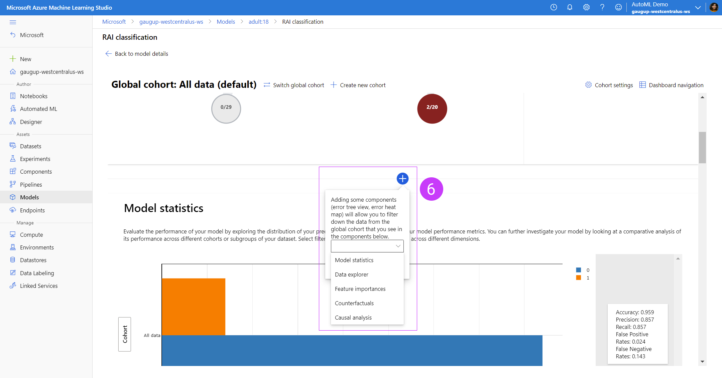Select Feature importances from dropdown list
The height and width of the screenshot is (378, 722).
pos(360,289)
